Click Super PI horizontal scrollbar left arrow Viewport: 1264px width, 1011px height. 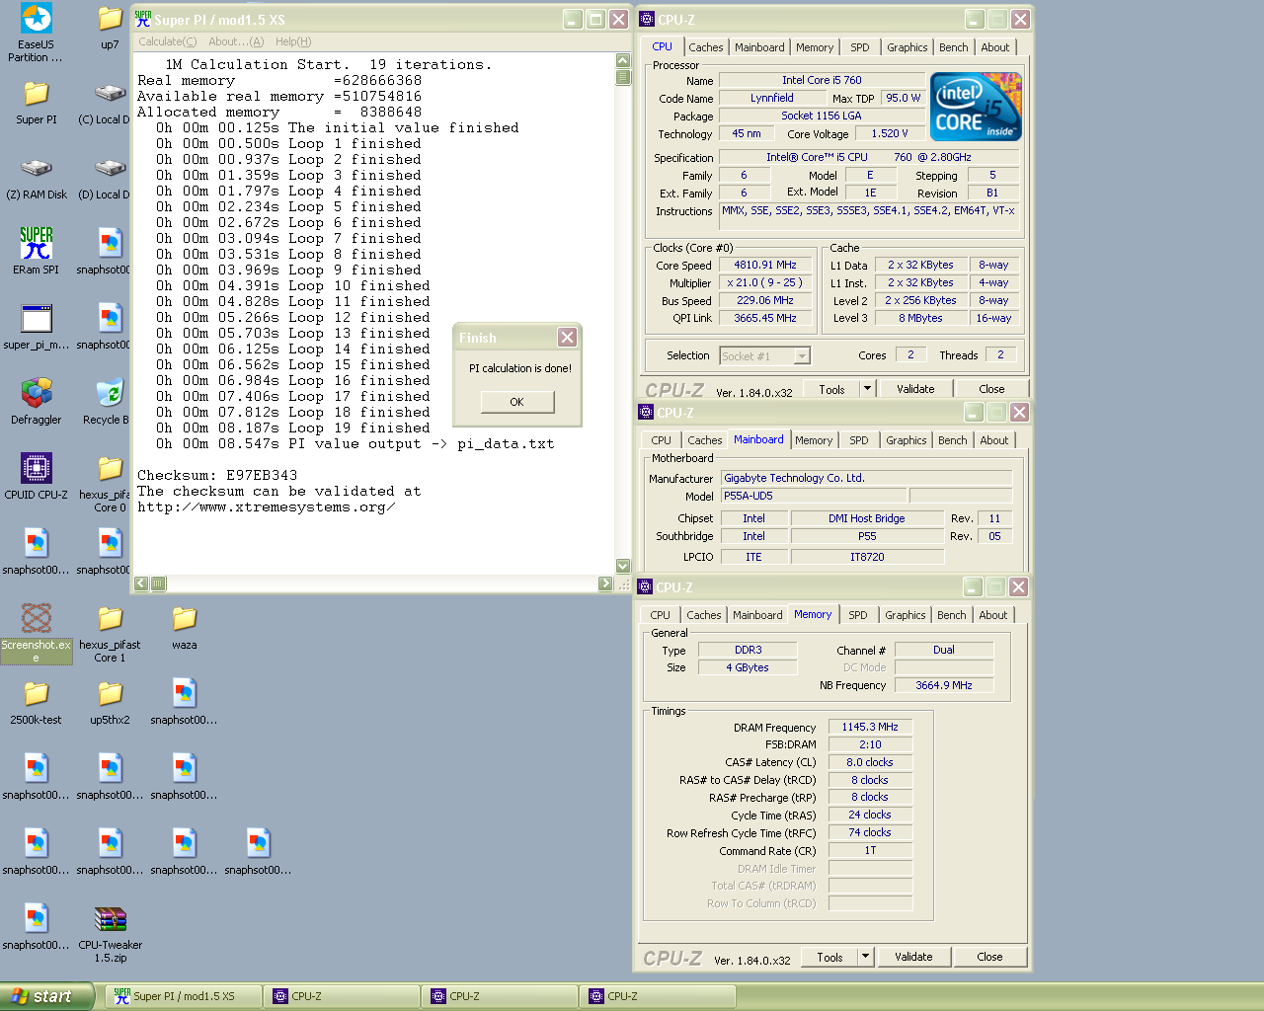tap(141, 583)
